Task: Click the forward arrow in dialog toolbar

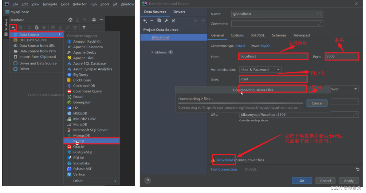Action: pos(203,21)
